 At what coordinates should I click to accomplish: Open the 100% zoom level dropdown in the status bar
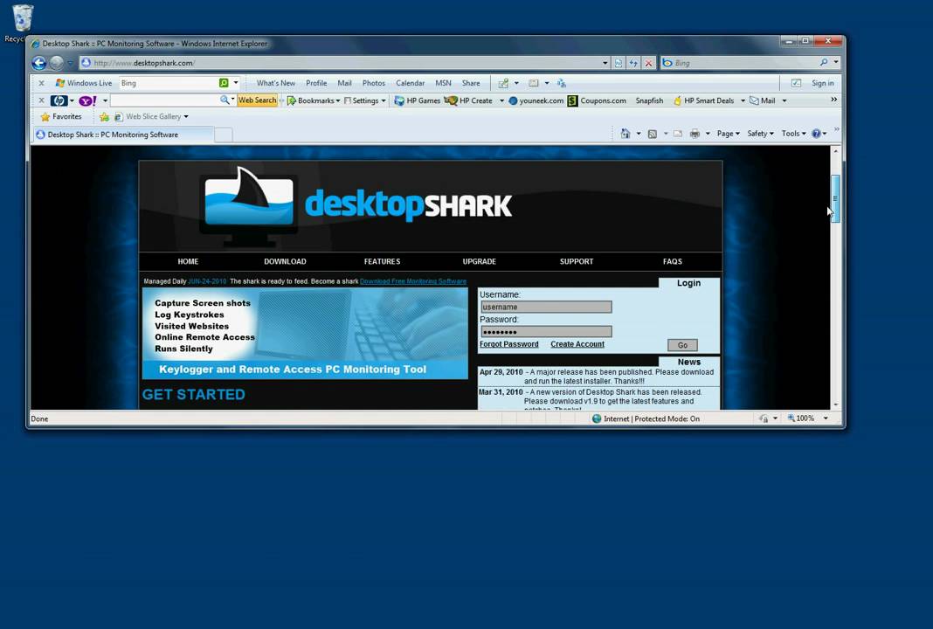(x=826, y=418)
